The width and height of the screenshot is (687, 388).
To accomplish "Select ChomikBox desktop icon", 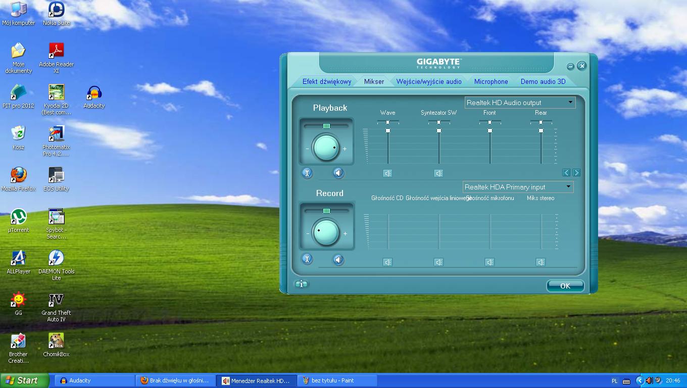I will point(56,346).
